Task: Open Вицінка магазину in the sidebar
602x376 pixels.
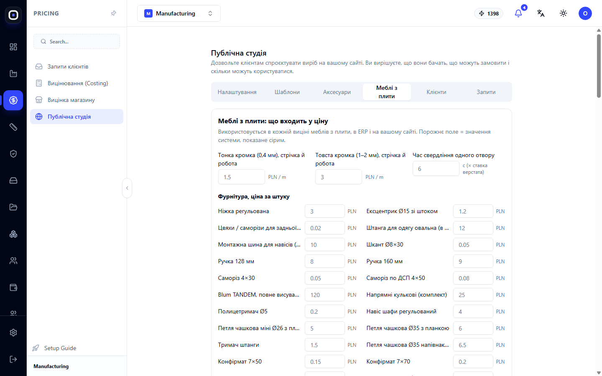Action: [77, 100]
